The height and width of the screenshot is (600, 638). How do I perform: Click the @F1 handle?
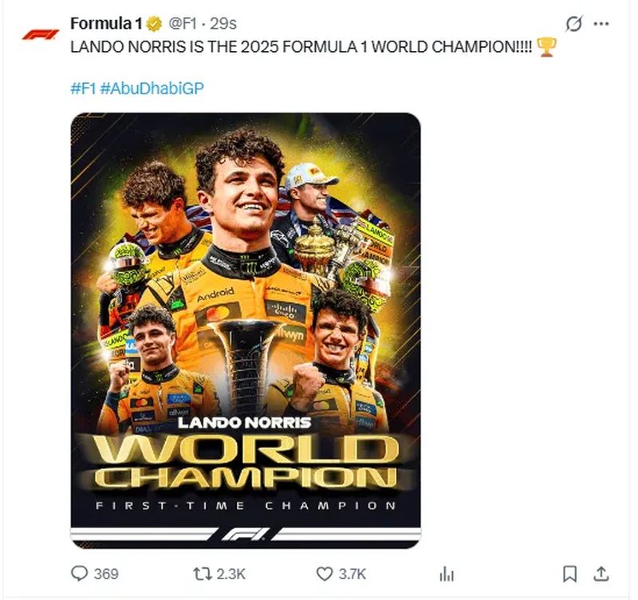click(x=182, y=24)
